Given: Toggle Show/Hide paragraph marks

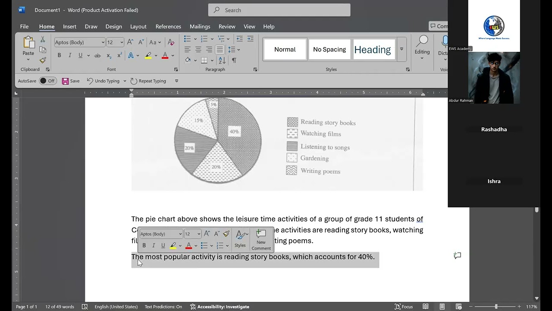Looking at the screenshot, I should pos(234,60).
